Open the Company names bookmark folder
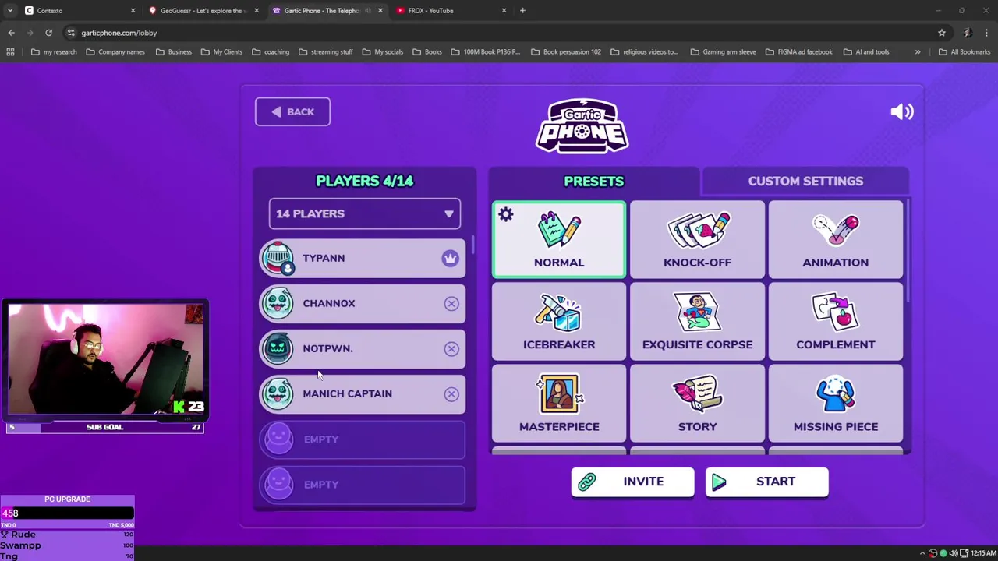 (115, 52)
